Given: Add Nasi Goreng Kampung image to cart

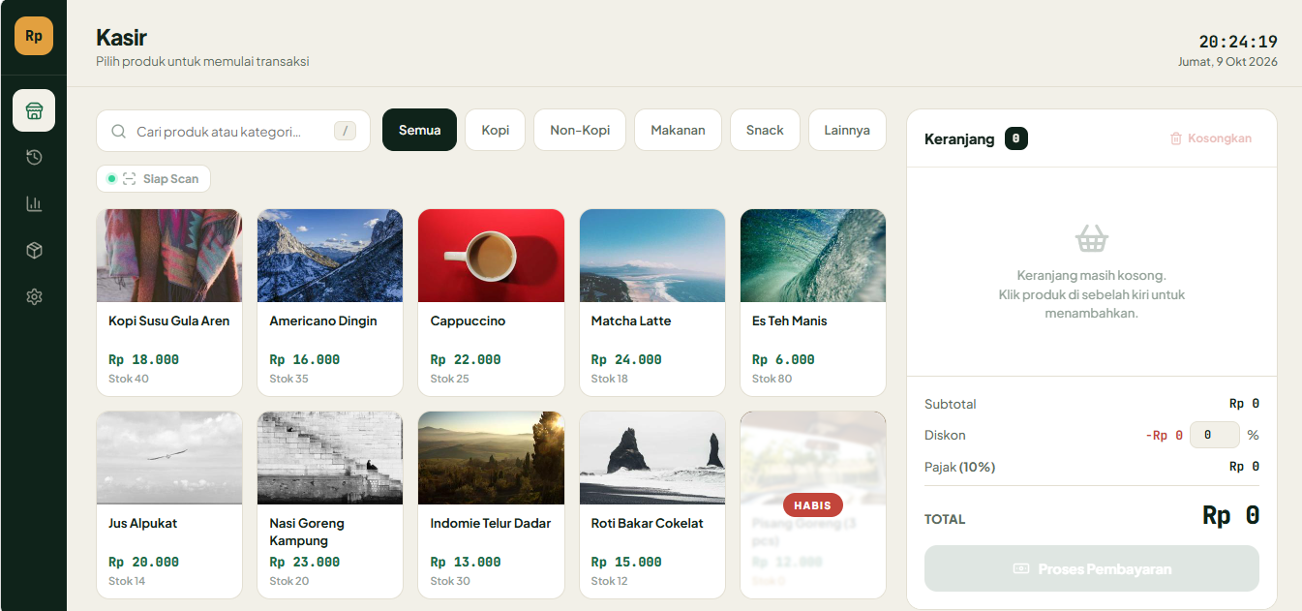Looking at the screenshot, I should point(330,458).
